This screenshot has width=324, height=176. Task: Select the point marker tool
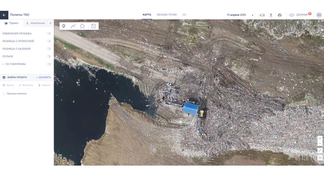pyautogui.click(x=63, y=26)
